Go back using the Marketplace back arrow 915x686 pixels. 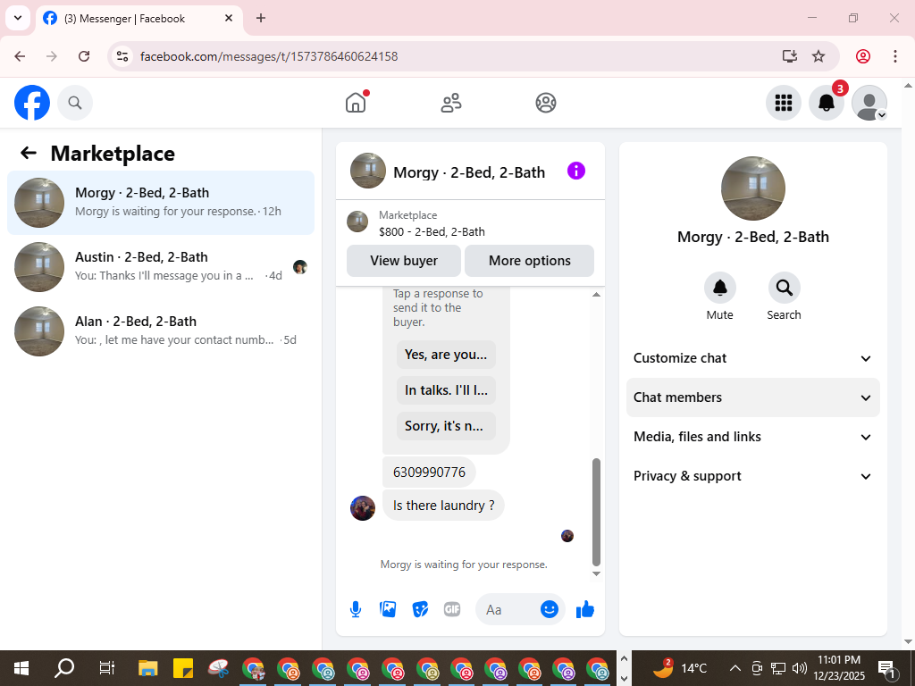coord(28,153)
